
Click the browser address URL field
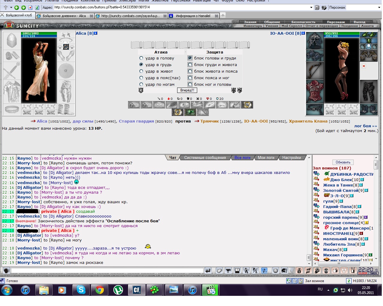[x=181, y=7]
